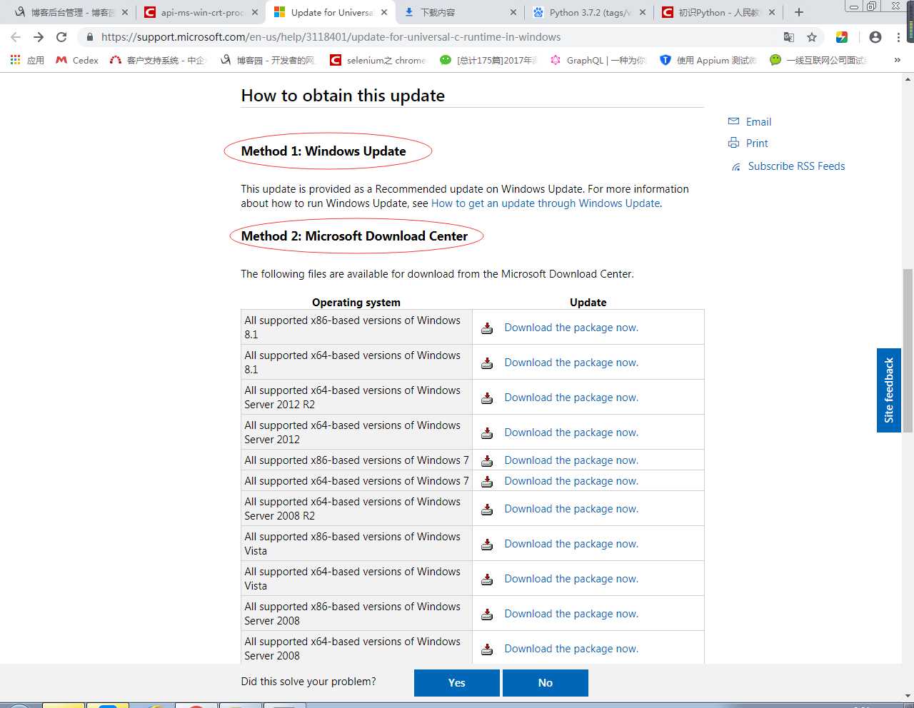The image size is (914, 708).
Task: Open the GraphQL bookmark
Action: pyautogui.click(x=598, y=60)
